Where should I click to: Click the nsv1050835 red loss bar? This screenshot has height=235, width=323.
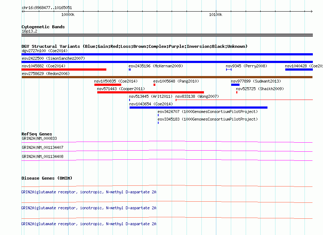108,85
